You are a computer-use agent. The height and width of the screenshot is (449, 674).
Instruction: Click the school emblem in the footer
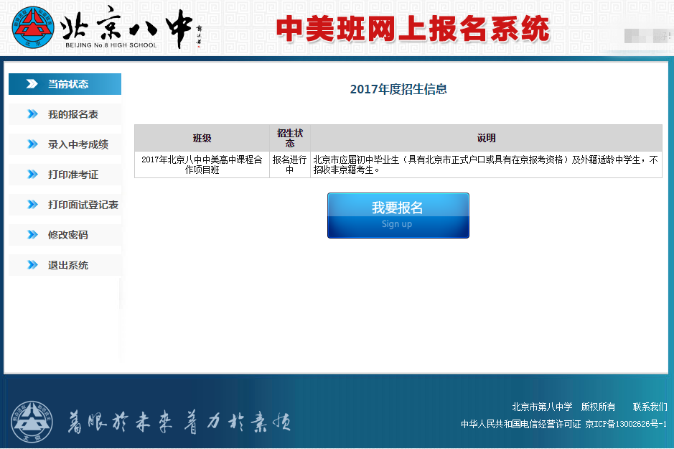[32, 422]
